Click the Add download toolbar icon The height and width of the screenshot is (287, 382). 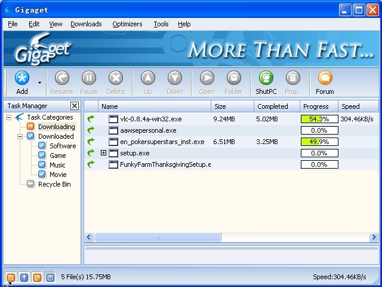tap(22, 78)
